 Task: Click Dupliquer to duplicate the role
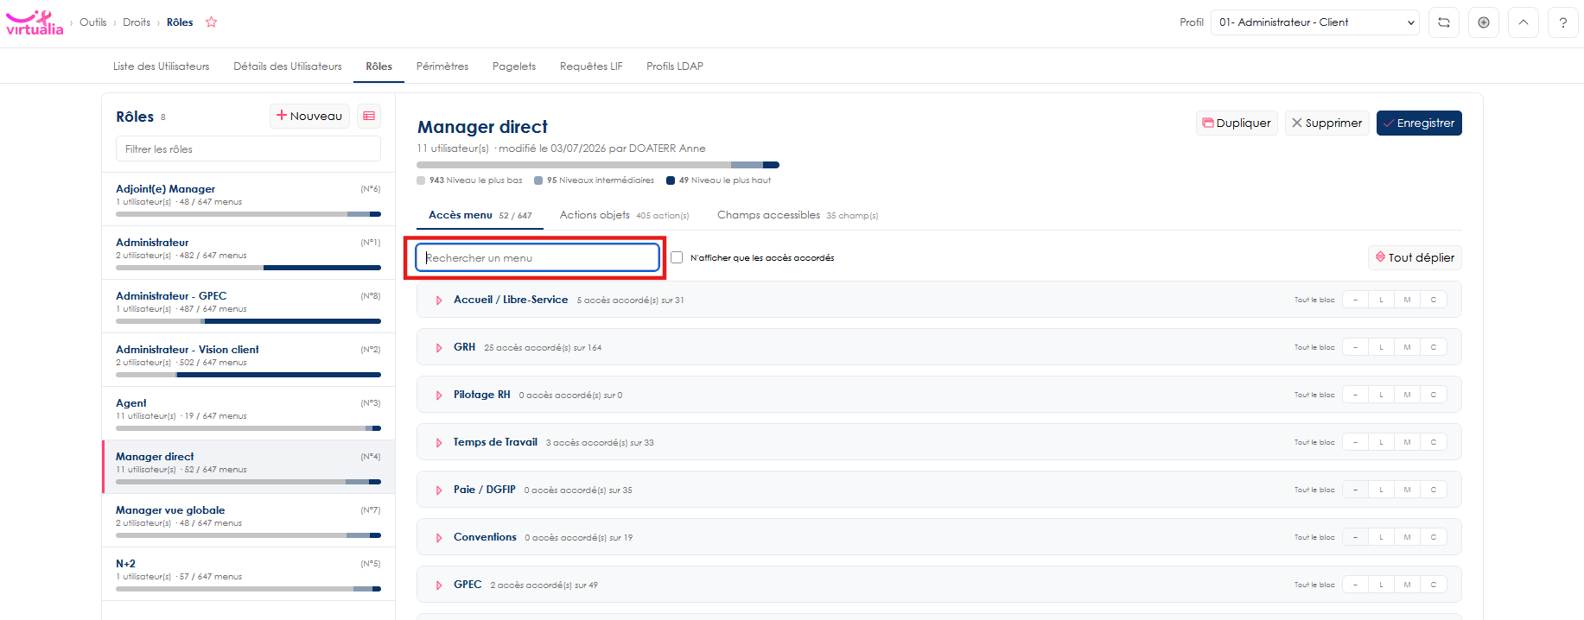1237,123
